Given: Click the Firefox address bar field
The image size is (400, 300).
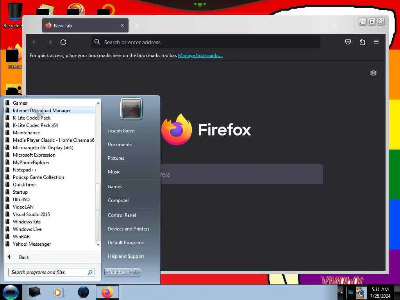Looking at the screenshot, I should pyautogui.click(x=205, y=42).
